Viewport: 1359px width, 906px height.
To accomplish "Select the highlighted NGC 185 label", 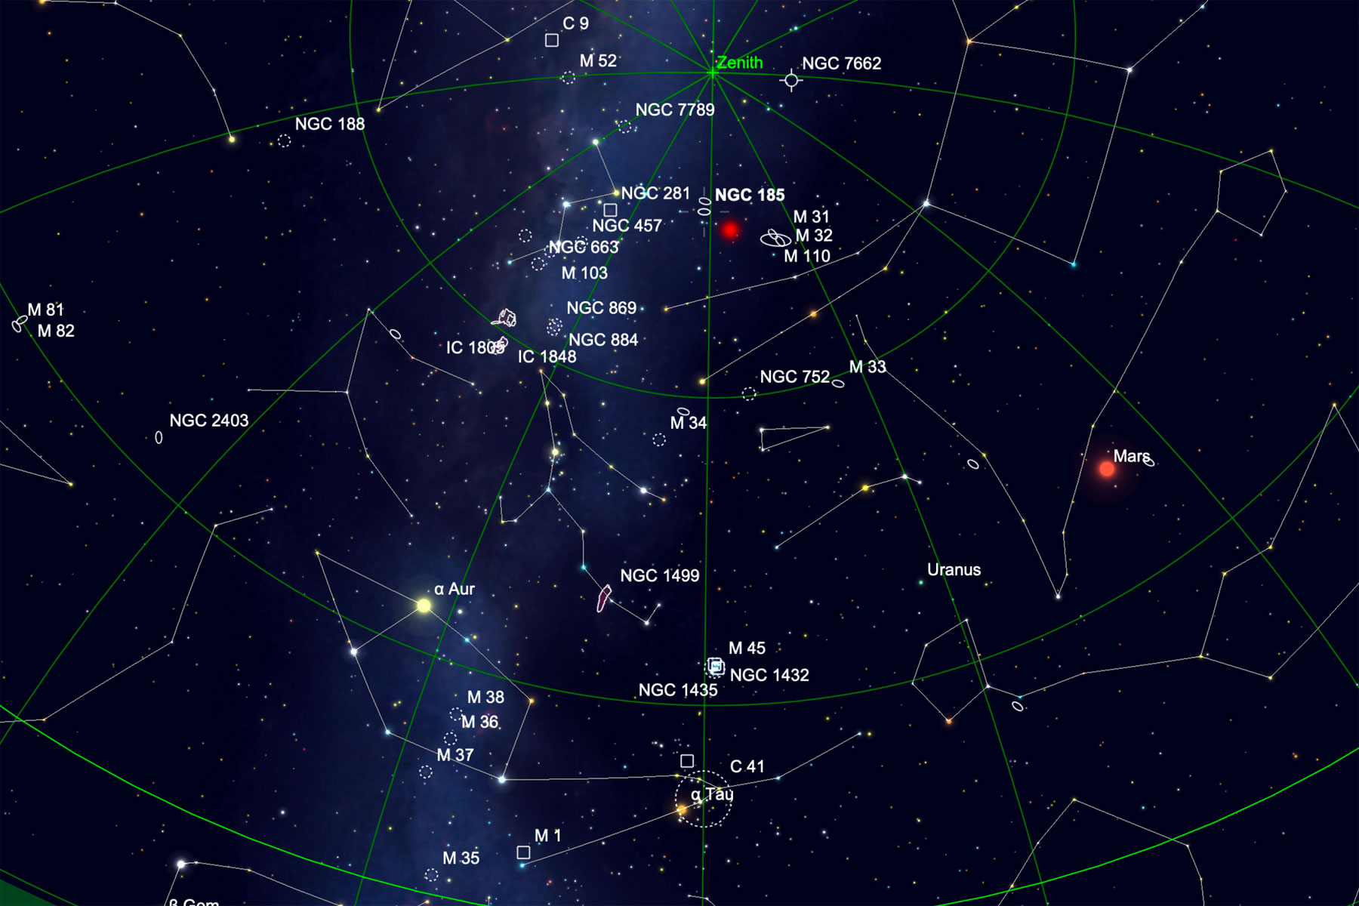I will 750,195.
